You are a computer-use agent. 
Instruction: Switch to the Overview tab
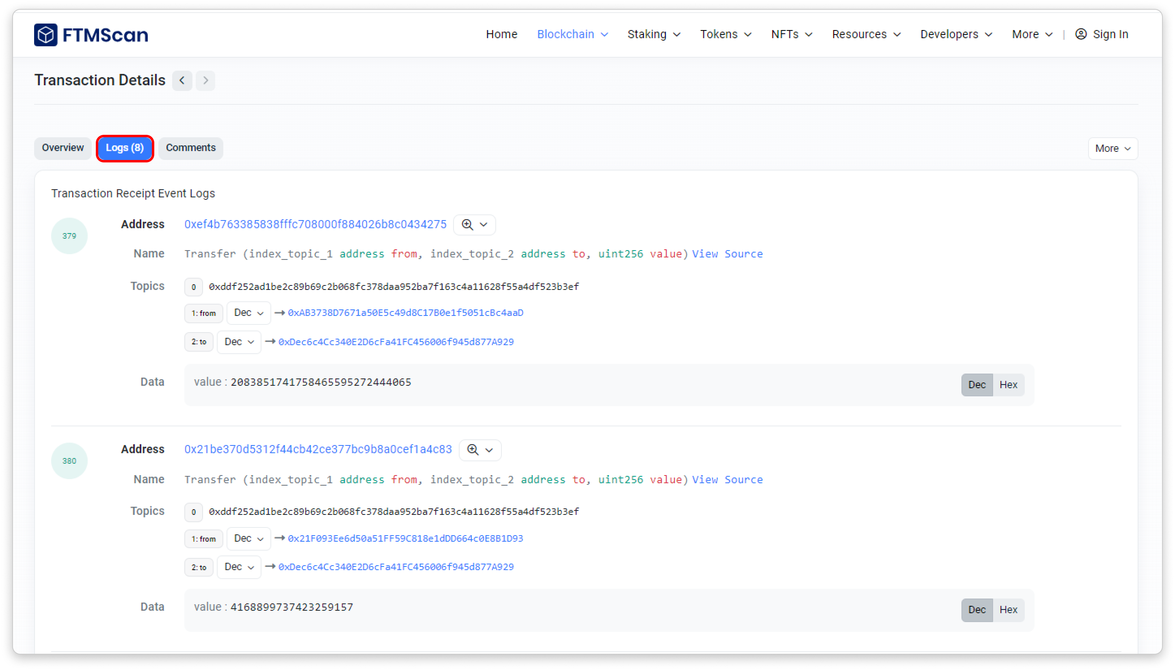[63, 148]
